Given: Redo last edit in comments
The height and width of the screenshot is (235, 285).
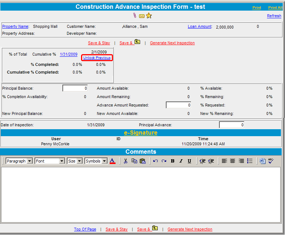Looking at the screenshot, I should (164, 161).
